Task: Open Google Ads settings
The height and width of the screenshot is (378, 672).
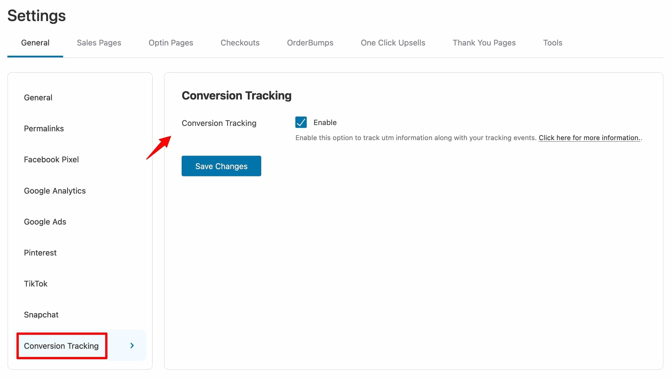Action: [45, 222]
